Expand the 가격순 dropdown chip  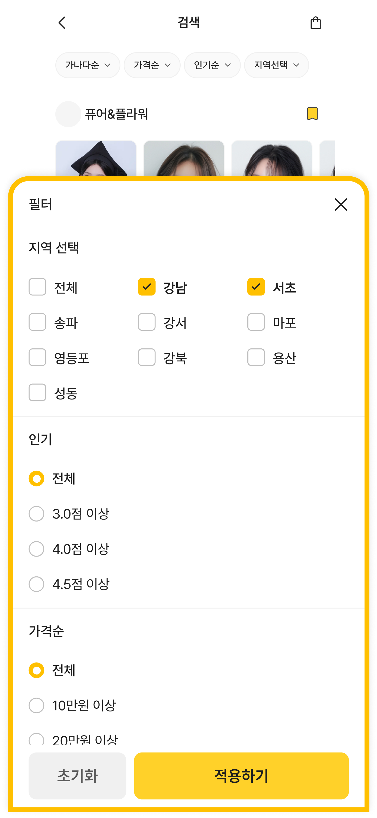pyautogui.click(x=152, y=65)
